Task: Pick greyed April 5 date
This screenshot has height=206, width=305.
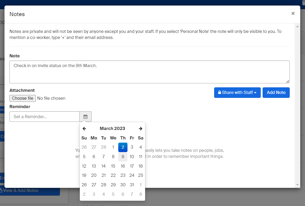Action: coord(113,194)
